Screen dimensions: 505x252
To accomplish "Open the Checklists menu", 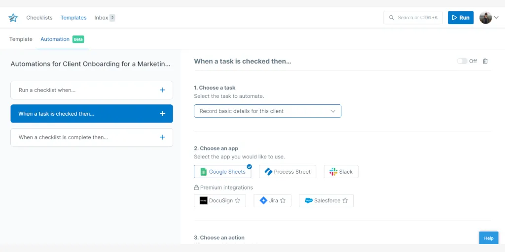I will (39, 18).
